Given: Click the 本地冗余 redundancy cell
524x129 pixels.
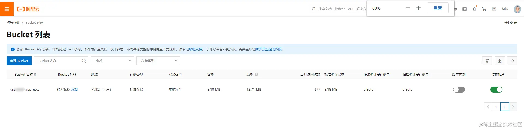Looking at the screenshot, I should [x=175, y=90].
